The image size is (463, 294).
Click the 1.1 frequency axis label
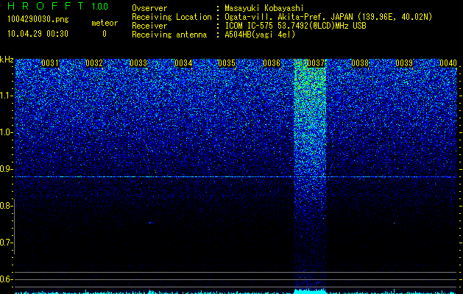pos(5,96)
